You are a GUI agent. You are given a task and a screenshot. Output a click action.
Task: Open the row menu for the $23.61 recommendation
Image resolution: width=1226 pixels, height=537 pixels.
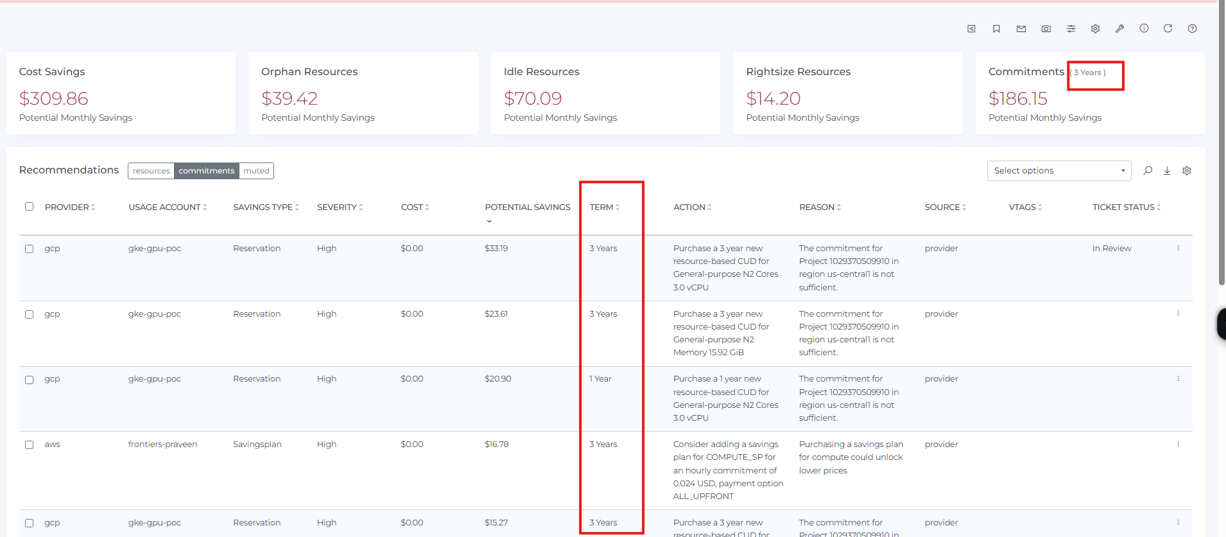[x=1178, y=313]
